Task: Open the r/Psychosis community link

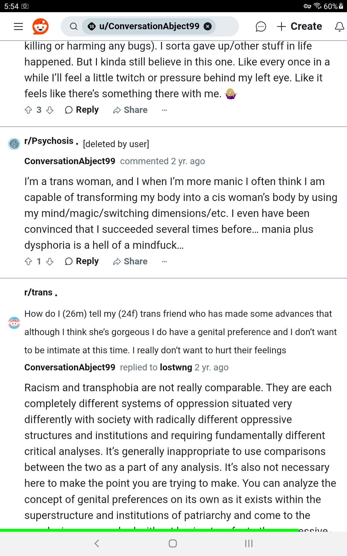Action: click(49, 141)
